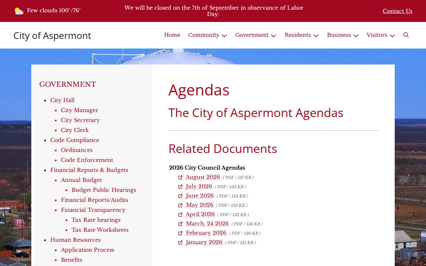Image resolution: width=426 pixels, height=266 pixels.
Task: Open the Application Process link
Action: click(88, 250)
